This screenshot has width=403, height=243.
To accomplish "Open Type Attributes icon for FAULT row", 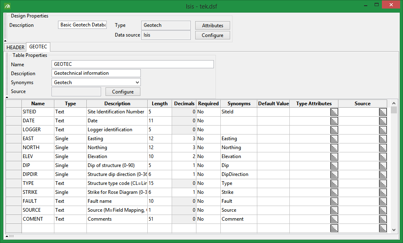I will 334,201.
